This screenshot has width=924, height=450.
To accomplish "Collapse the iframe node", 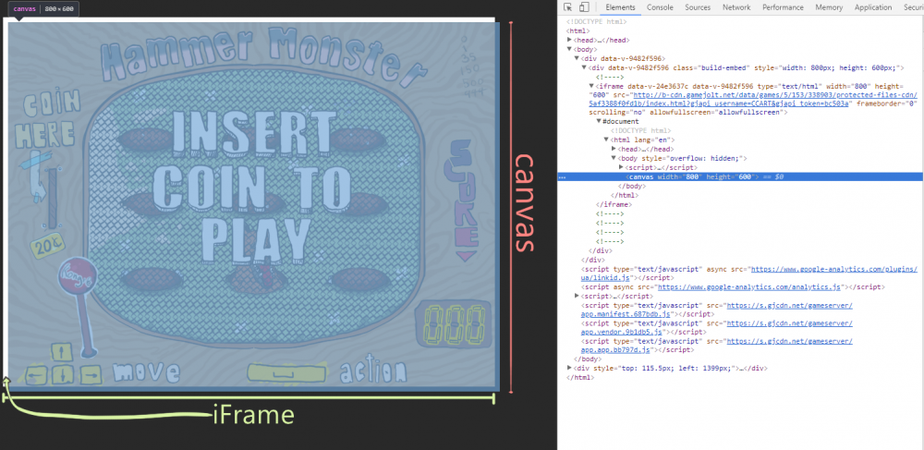I will [x=591, y=86].
